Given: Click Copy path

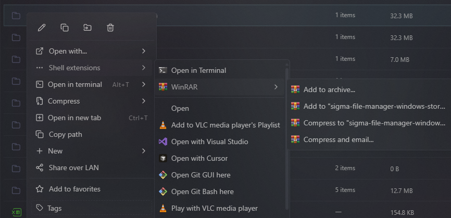Looking at the screenshot, I should click(x=92, y=134).
